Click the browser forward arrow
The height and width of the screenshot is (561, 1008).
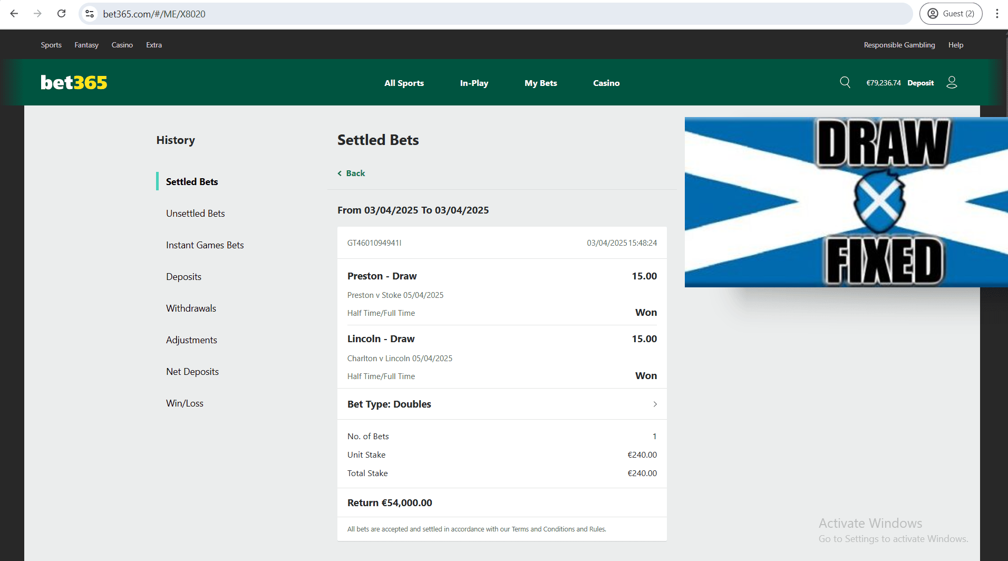pyautogui.click(x=37, y=14)
